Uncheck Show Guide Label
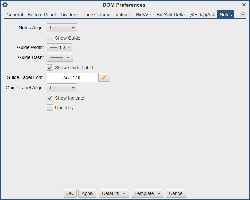Viewport: 250px width, 200px height. [x=50, y=68]
